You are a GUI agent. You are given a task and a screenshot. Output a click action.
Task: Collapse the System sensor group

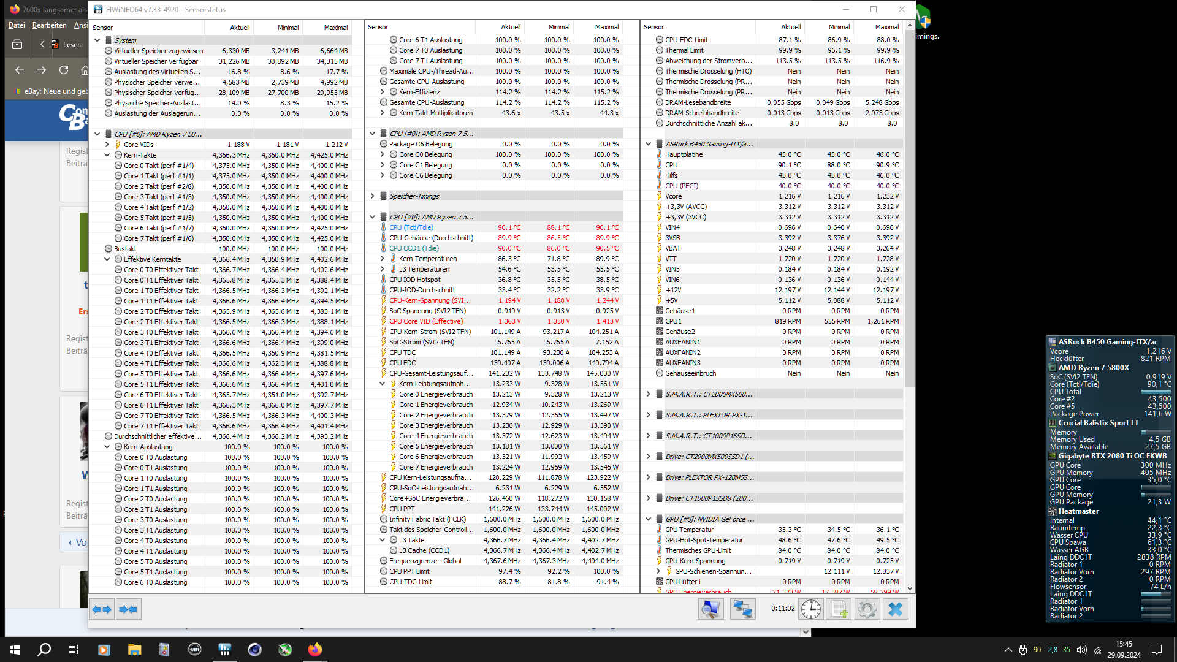pos(97,40)
